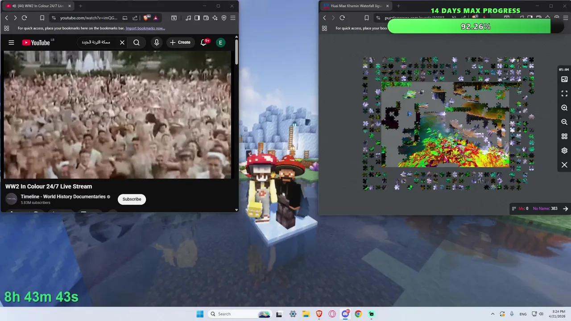Open Windows Start menu

coord(199,314)
